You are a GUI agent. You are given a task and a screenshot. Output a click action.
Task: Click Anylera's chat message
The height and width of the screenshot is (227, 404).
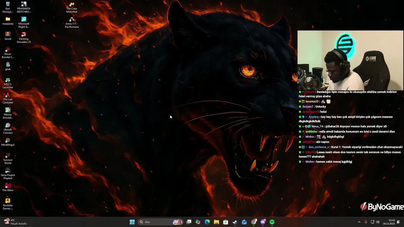click(x=346, y=119)
